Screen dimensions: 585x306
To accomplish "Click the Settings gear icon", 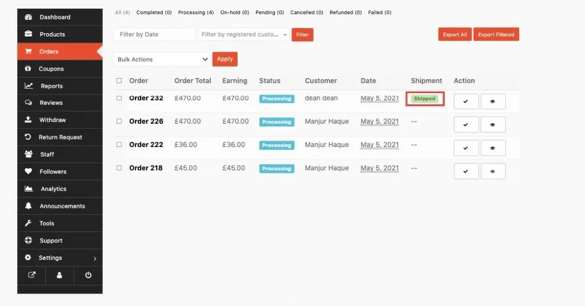I will point(28,257).
